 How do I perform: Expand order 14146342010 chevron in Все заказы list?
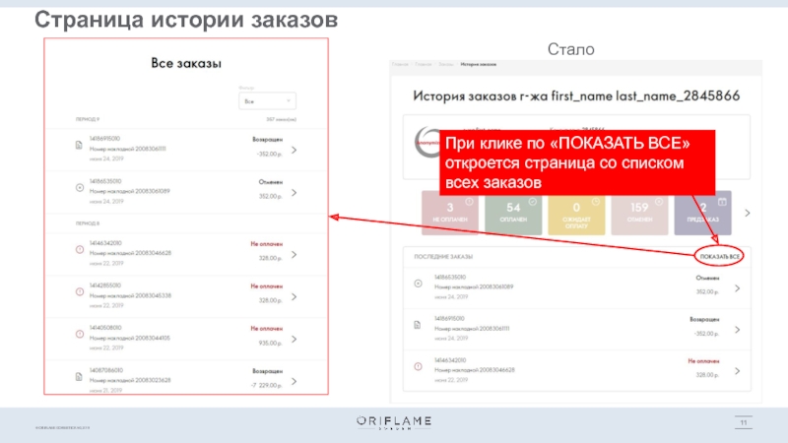294,255
